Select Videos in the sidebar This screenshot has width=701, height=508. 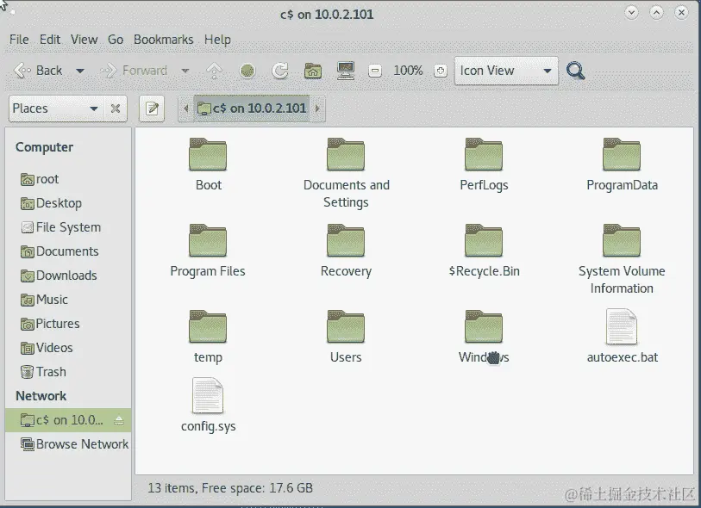coord(68,348)
